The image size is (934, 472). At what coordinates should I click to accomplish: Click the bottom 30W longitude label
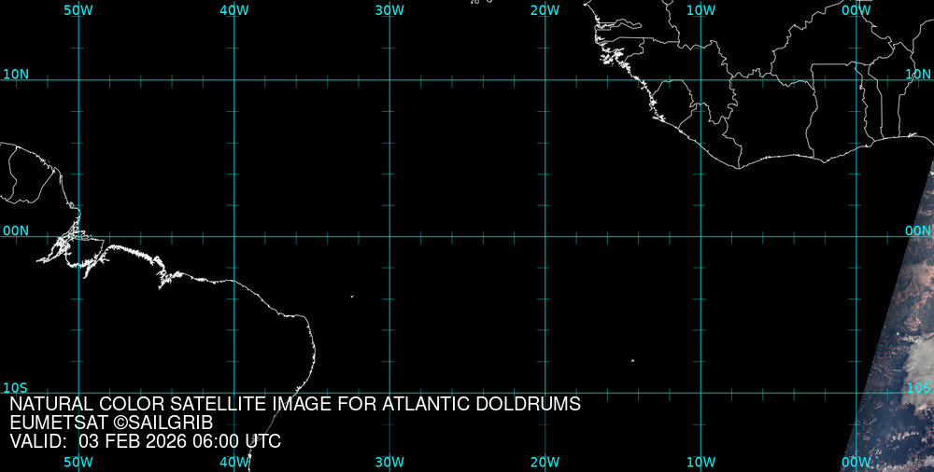coord(389,462)
